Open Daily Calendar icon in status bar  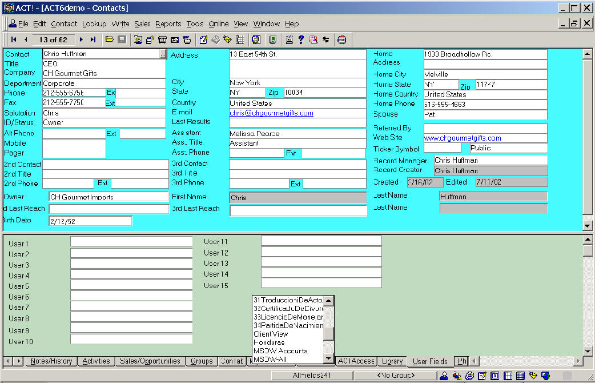[x=495, y=376]
